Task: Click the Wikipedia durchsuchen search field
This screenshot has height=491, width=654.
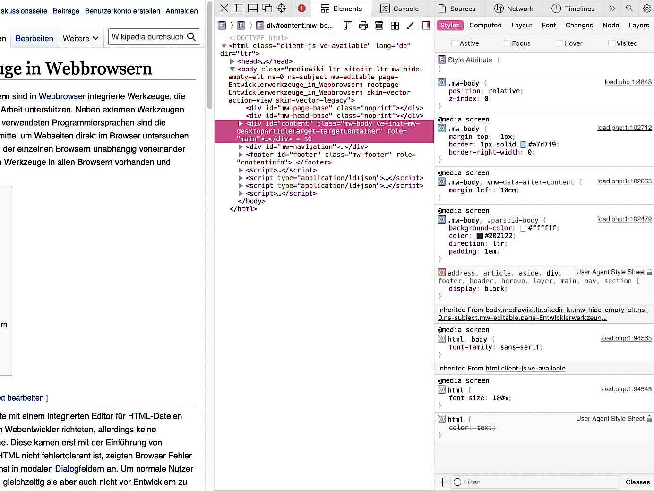Action: click(147, 37)
